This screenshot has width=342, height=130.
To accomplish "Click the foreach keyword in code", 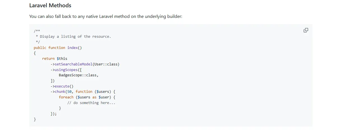I will (x=66, y=97).
